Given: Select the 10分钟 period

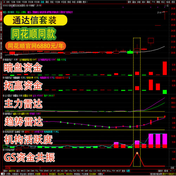Looking at the screenshot, I should point(57,2).
